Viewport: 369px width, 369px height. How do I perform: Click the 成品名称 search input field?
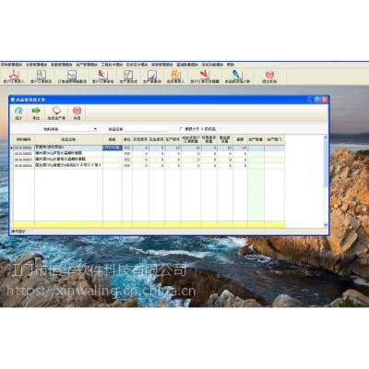(x=147, y=129)
